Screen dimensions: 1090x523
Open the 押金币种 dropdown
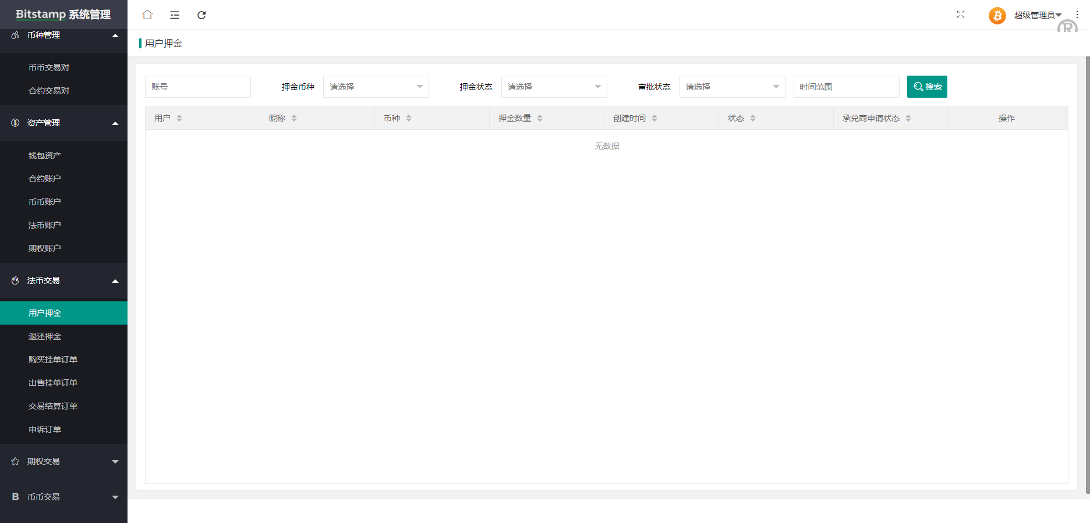pyautogui.click(x=376, y=87)
